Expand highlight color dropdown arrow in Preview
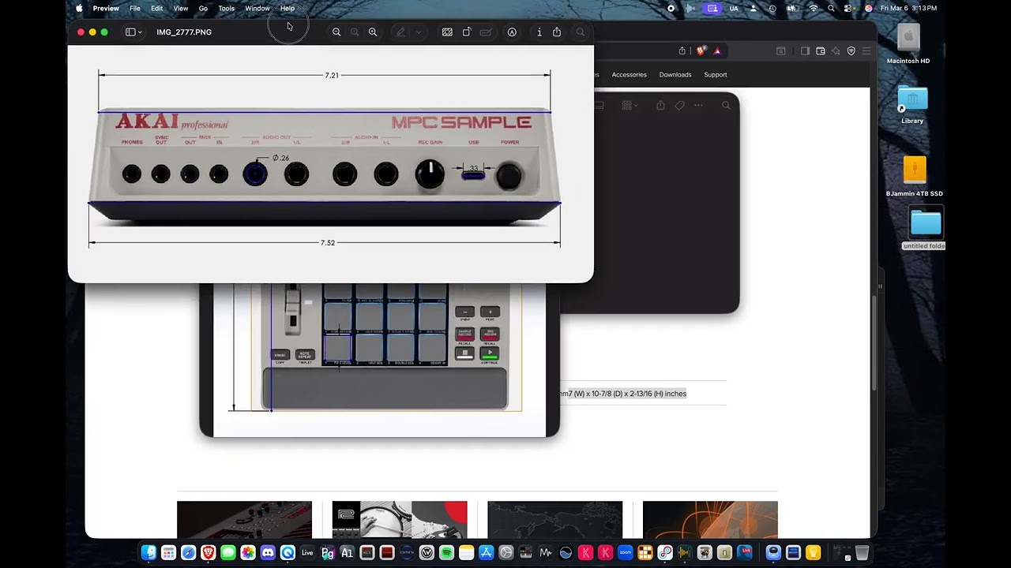 click(418, 32)
